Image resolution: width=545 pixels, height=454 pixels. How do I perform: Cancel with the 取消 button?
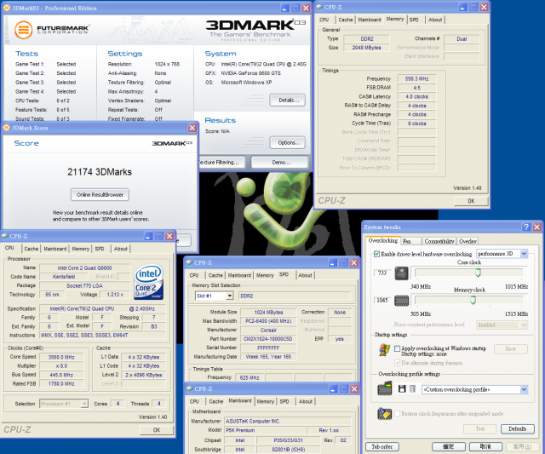[x=485, y=446]
